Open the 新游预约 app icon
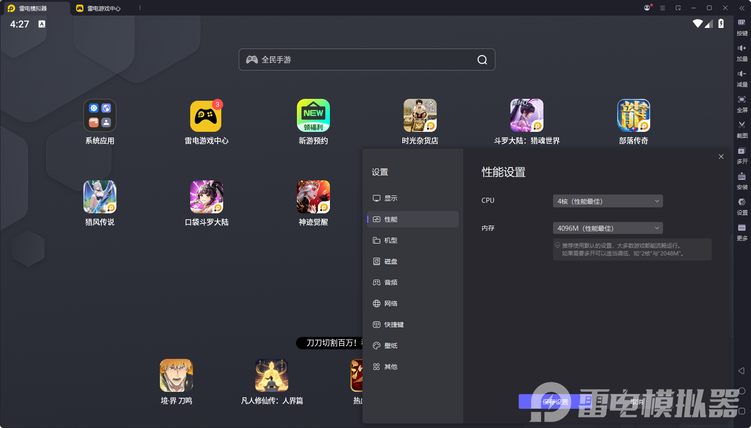 tap(313, 115)
